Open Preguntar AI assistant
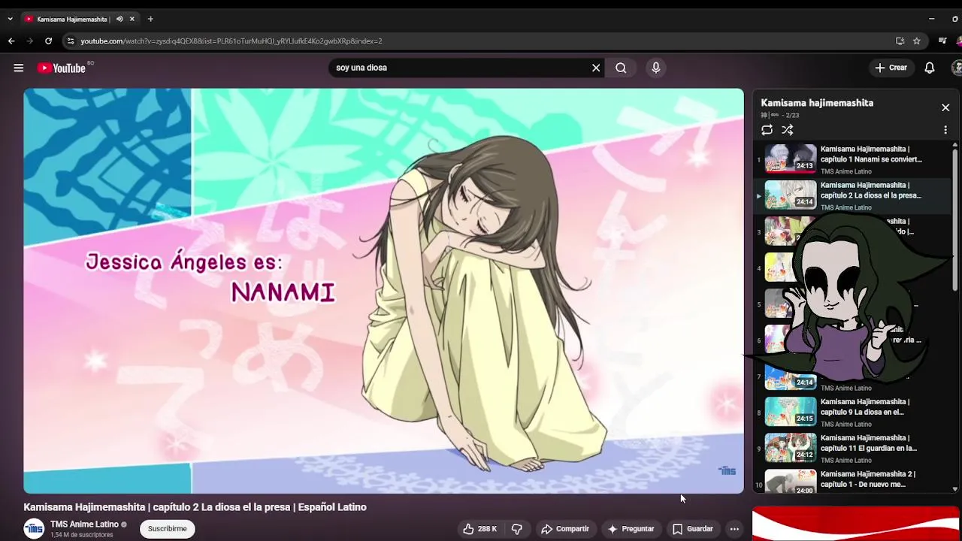Image resolution: width=962 pixels, height=541 pixels. (x=631, y=529)
